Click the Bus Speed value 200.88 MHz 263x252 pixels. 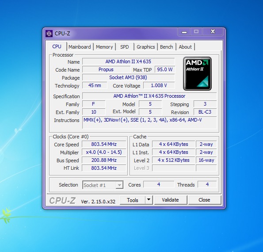[104, 160]
